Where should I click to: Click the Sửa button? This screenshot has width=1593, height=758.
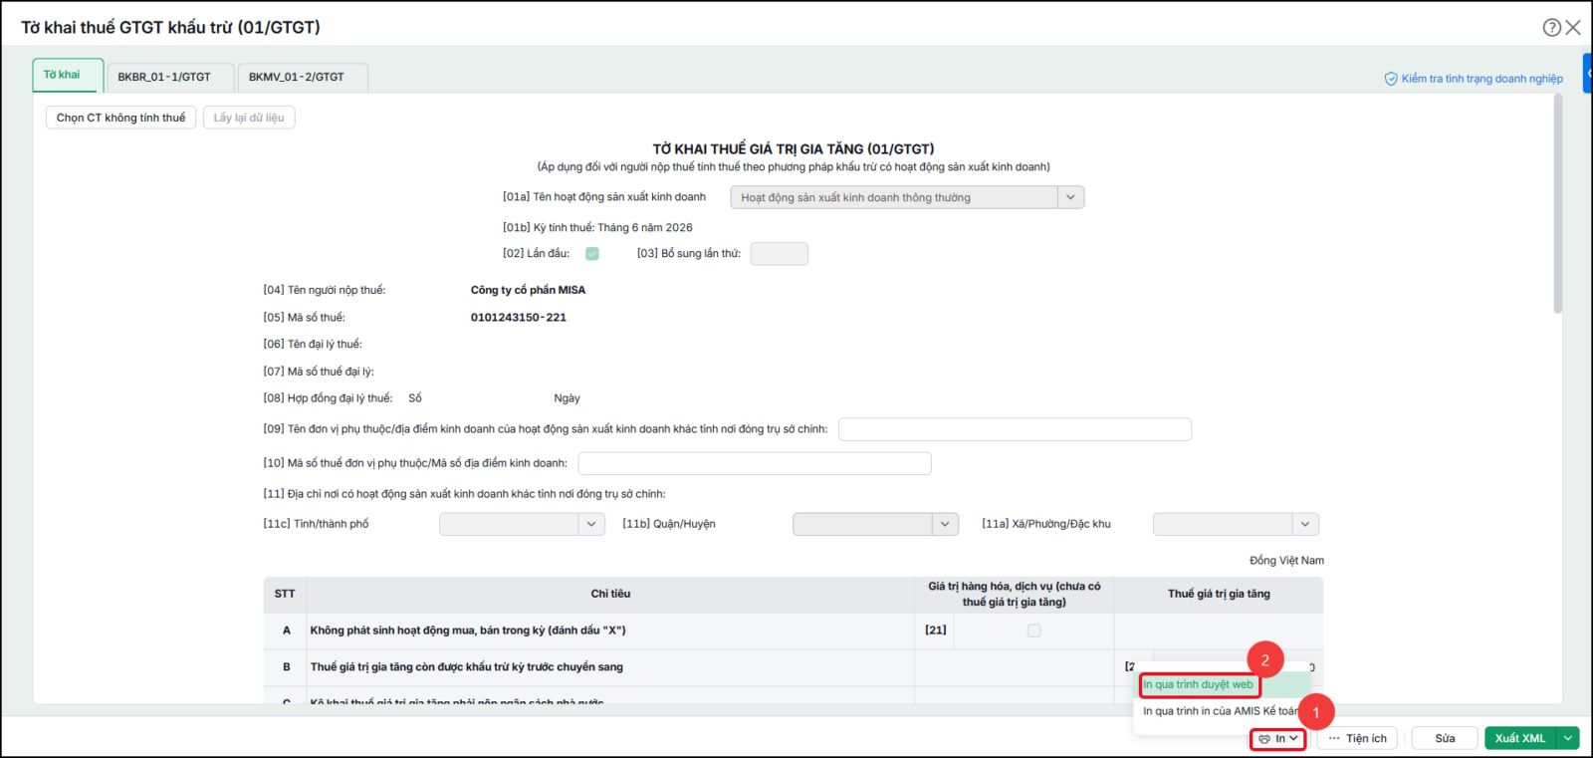click(x=1445, y=738)
